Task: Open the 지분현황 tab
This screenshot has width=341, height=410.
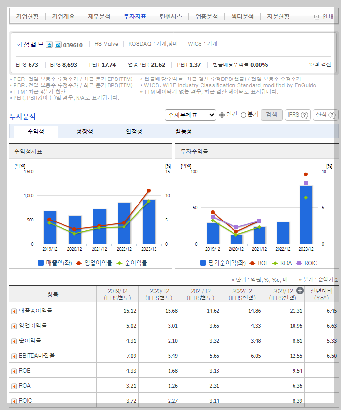Action: point(279,16)
